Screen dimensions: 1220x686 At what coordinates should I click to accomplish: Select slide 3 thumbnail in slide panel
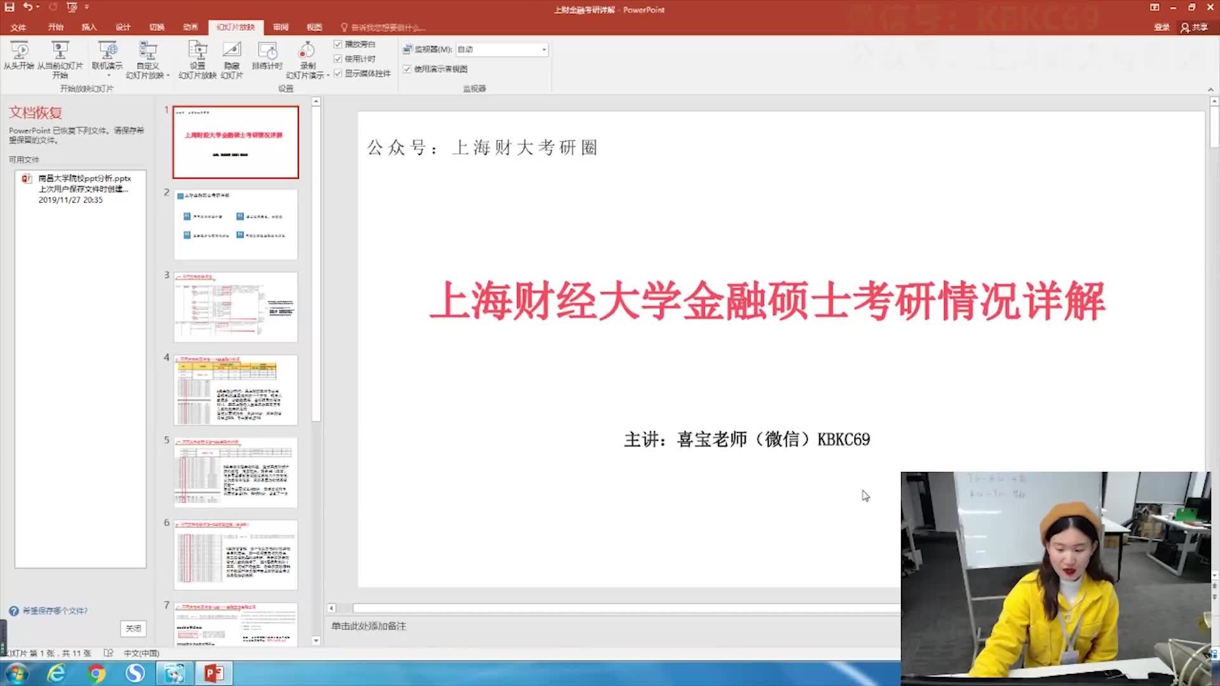pos(235,307)
